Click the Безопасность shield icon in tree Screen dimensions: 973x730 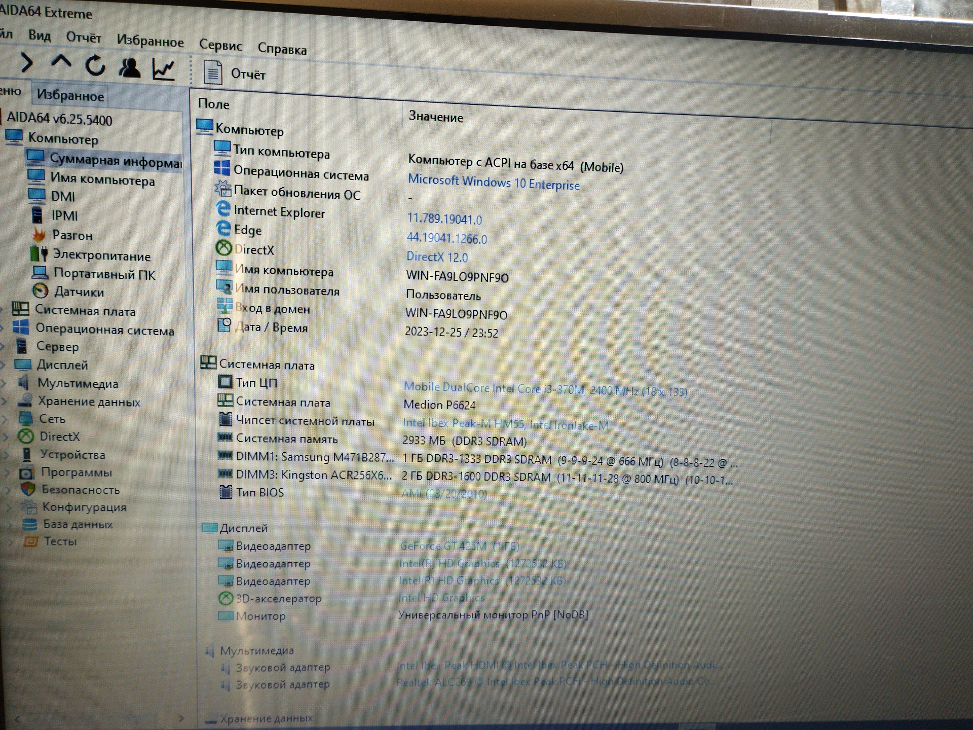28,489
